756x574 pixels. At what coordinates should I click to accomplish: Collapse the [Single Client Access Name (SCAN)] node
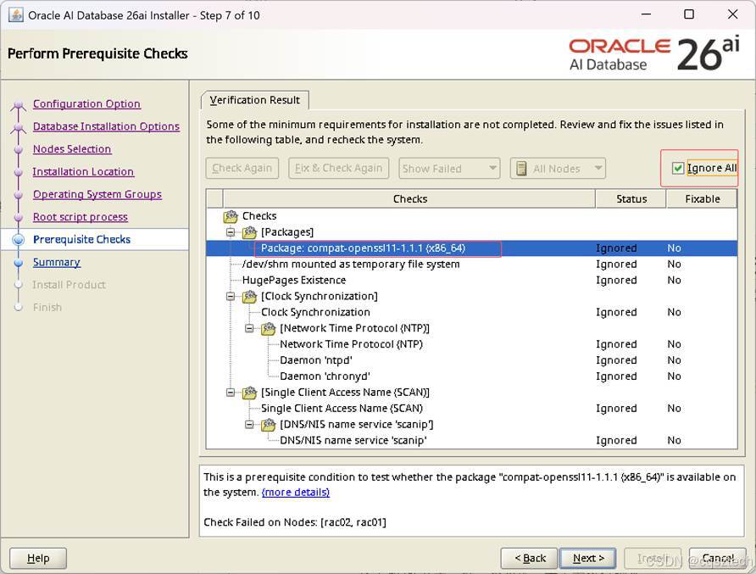(231, 393)
